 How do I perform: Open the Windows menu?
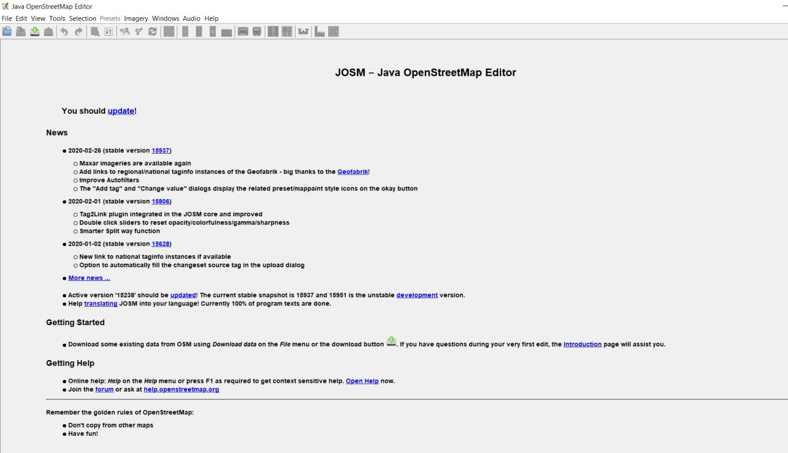[x=166, y=18]
